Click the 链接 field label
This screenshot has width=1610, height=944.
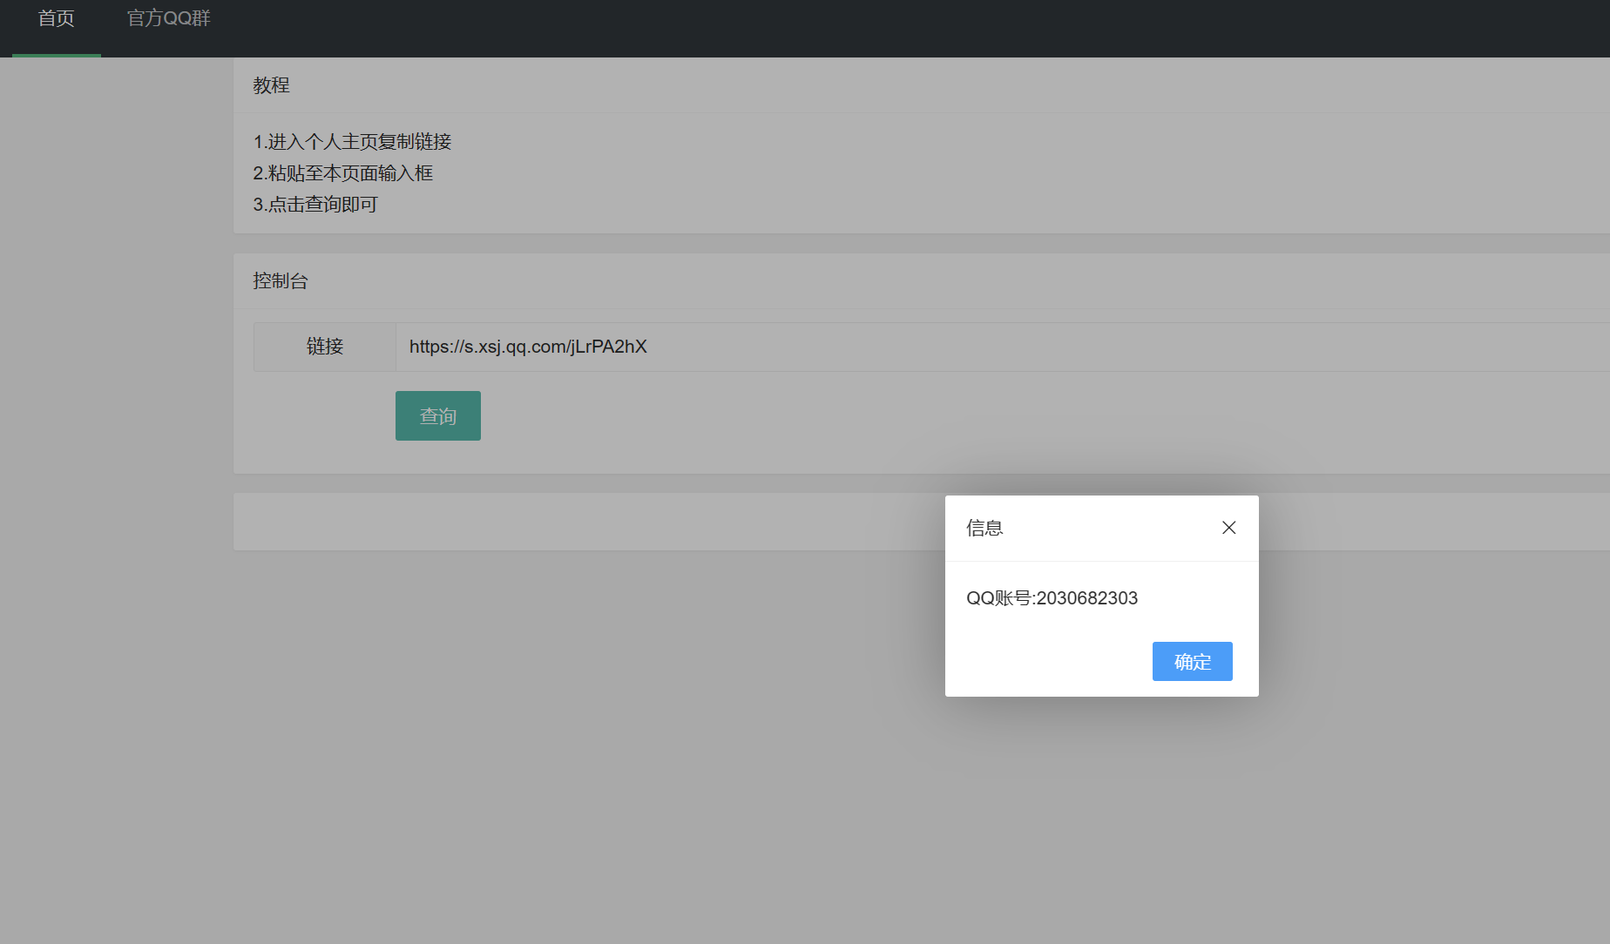pyautogui.click(x=325, y=347)
